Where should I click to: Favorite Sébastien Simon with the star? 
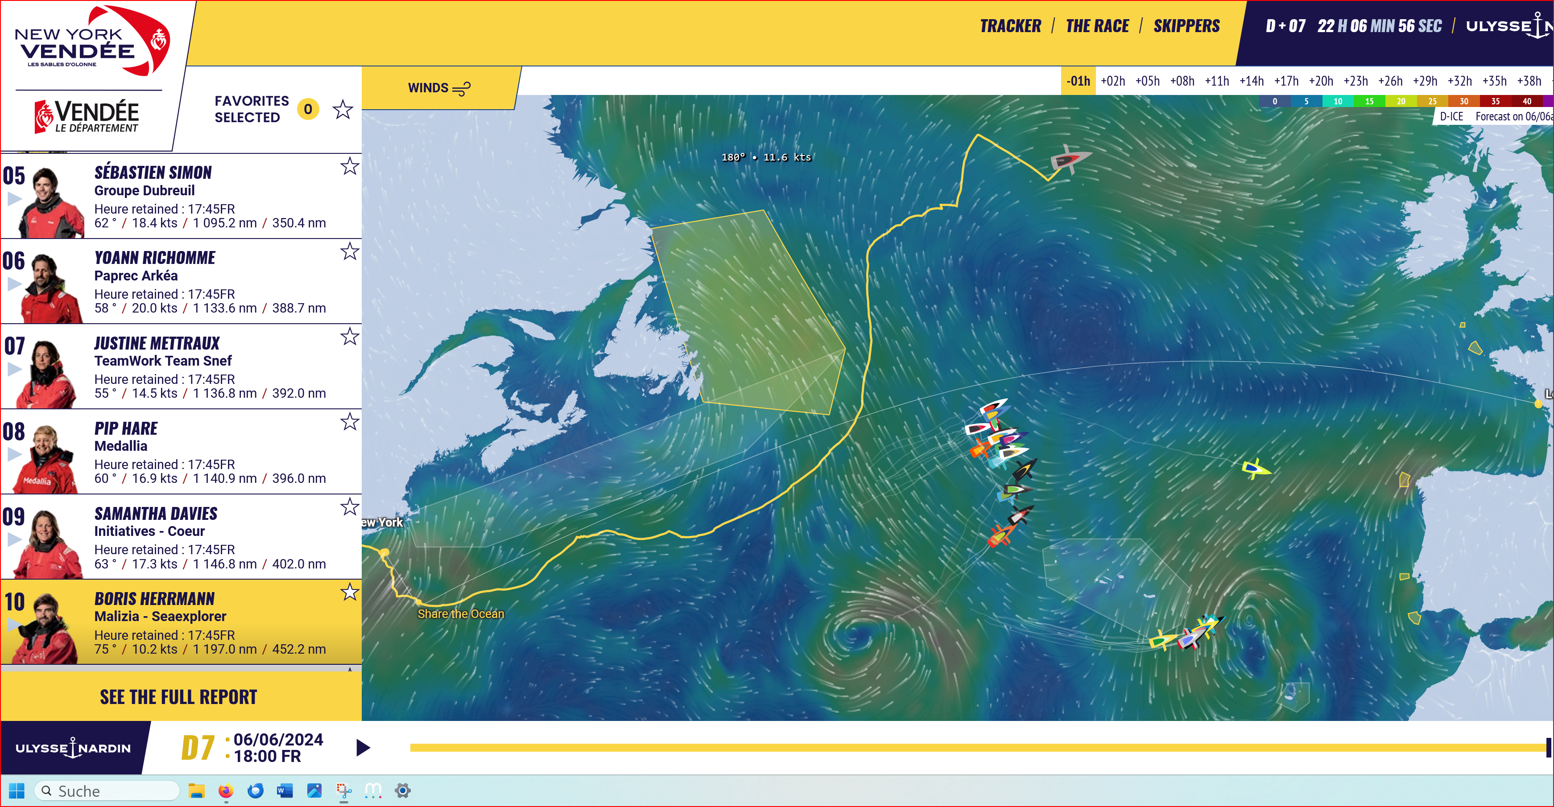pyautogui.click(x=350, y=166)
